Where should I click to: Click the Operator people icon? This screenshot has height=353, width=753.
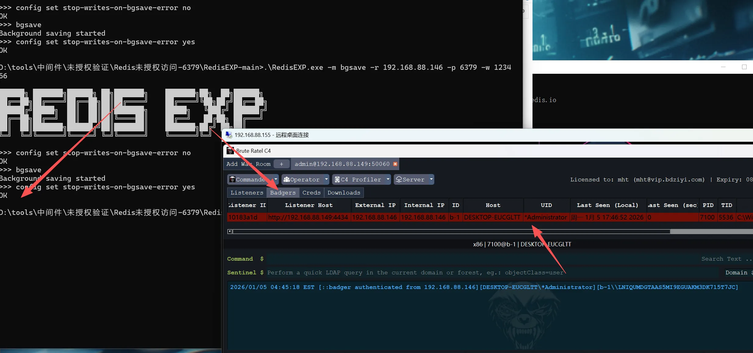(286, 180)
